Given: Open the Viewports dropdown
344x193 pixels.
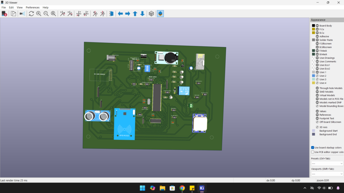Looking at the screenshot, I should 327,174.
